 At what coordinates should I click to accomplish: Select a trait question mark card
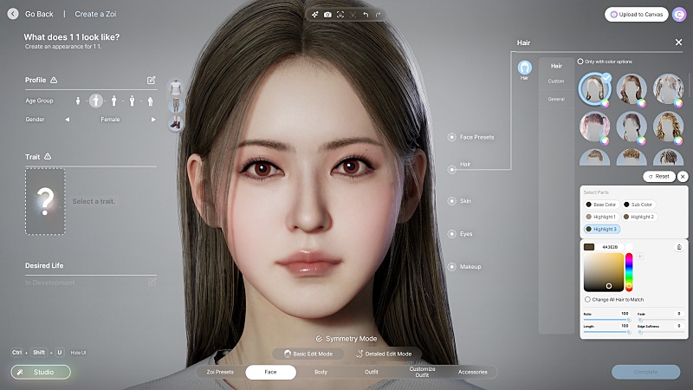[x=45, y=202]
